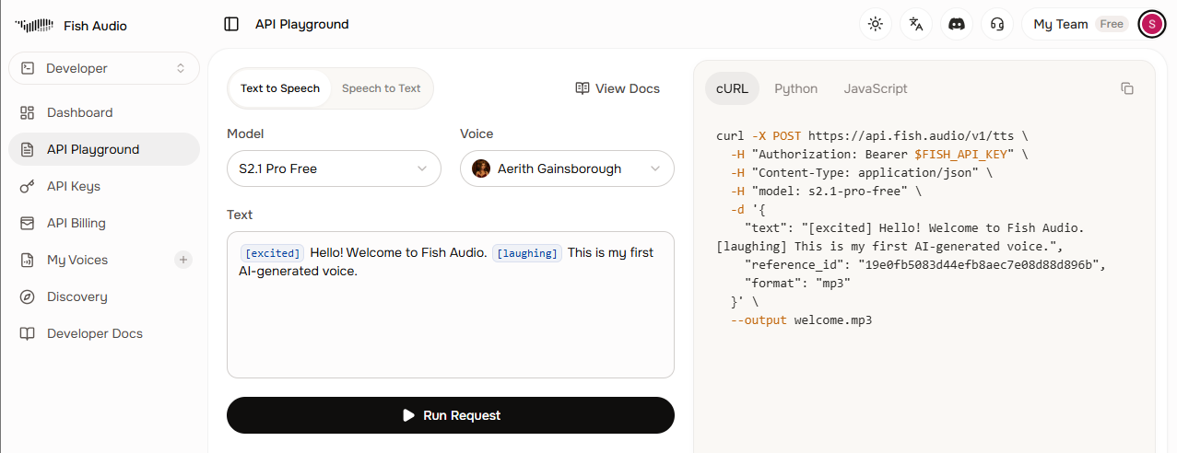
Task: Click the Fish Audio waveform logo
Action: click(34, 26)
